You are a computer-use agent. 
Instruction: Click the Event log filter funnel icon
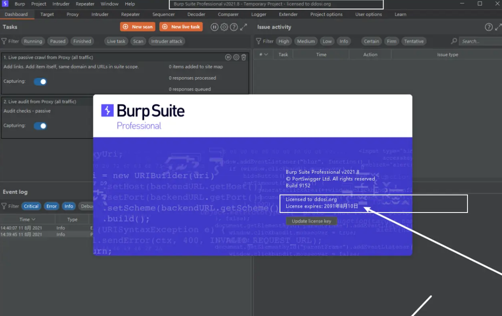[x=4, y=206]
